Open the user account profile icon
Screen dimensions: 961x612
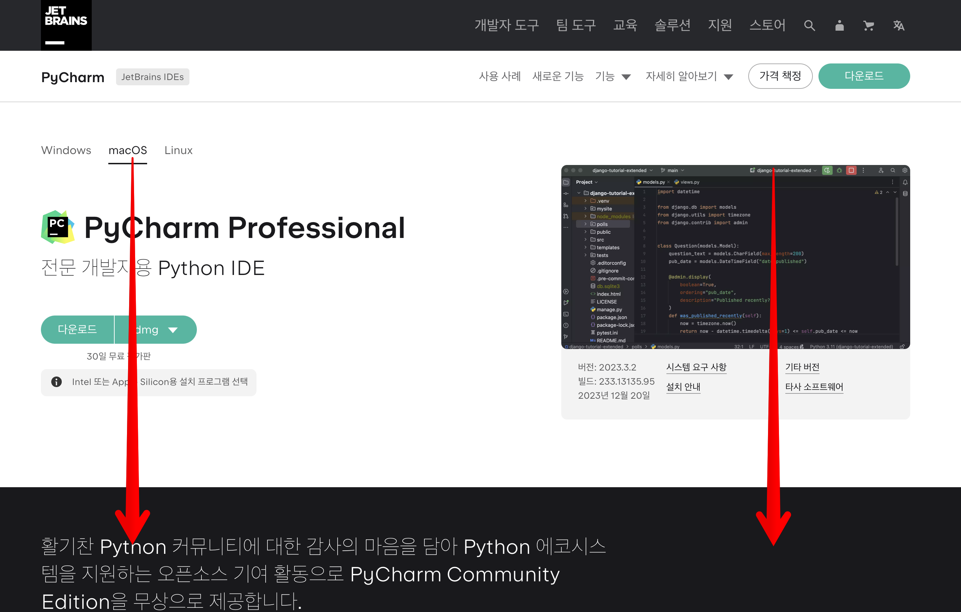pos(839,25)
